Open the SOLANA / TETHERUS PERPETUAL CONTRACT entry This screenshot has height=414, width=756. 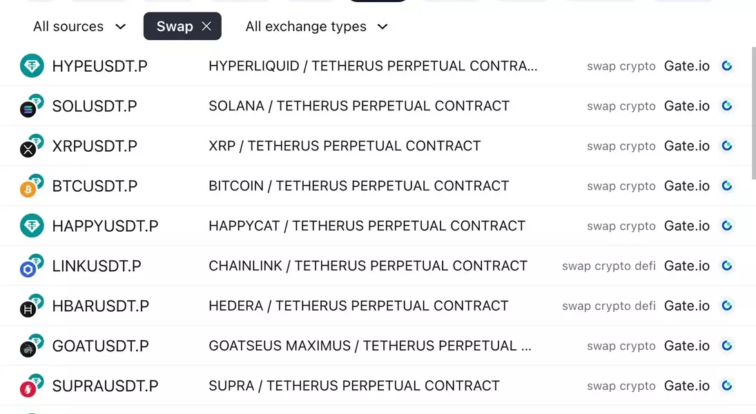click(x=359, y=106)
